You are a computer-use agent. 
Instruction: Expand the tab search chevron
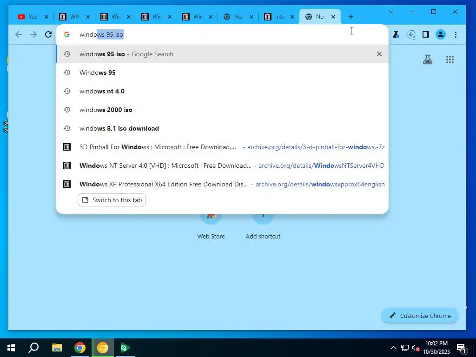[x=391, y=12]
